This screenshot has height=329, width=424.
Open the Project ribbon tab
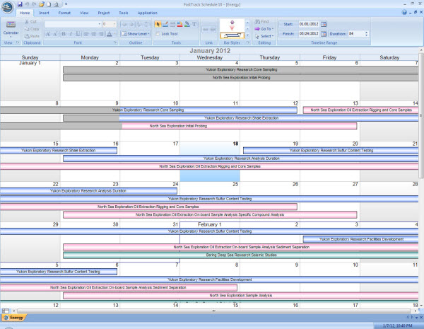tap(104, 13)
